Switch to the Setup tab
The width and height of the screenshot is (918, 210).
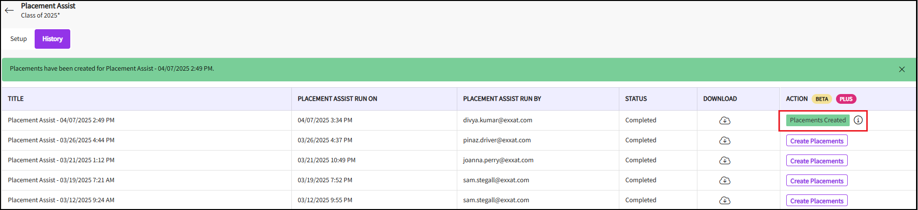point(19,39)
